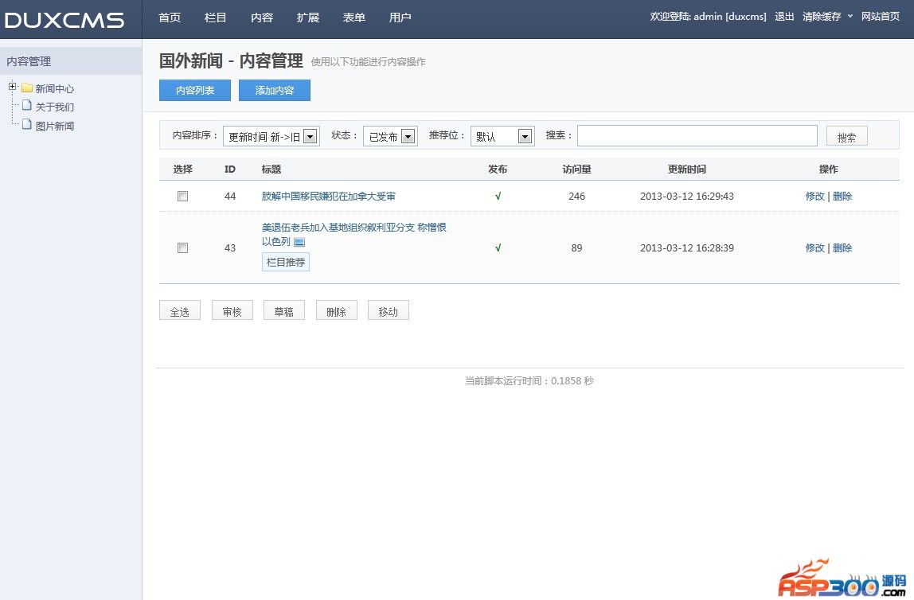Viewport: 914px width, 600px height.
Task: Open the 扩展 menu item
Action: point(308,18)
